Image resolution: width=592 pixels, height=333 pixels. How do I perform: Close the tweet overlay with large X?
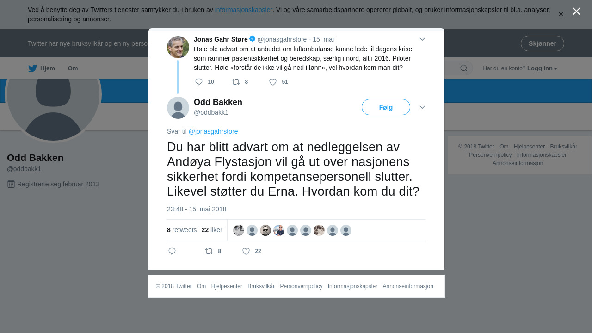576,12
